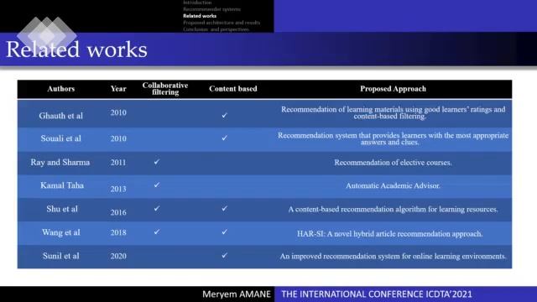Select author cell 'Ray and Sharma'

pos(60,162)
